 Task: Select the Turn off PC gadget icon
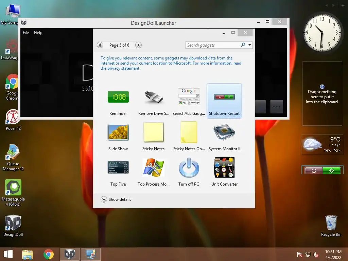189,167
